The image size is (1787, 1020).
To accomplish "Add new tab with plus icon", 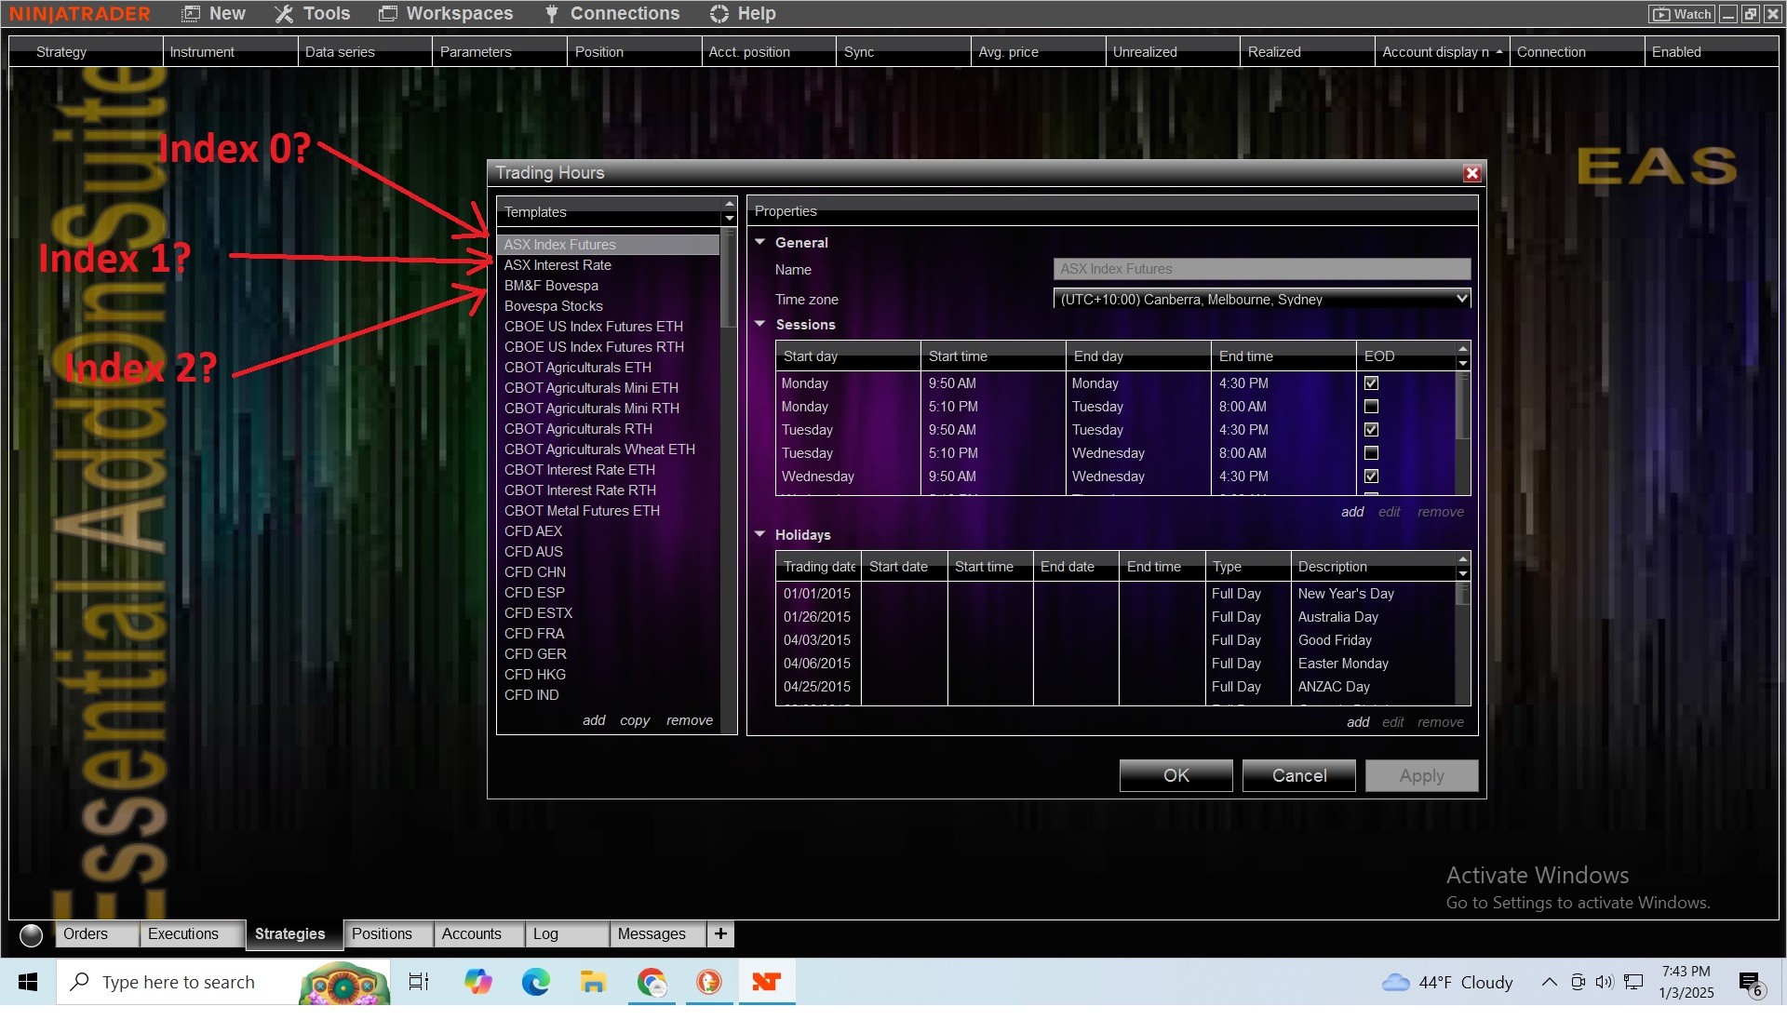I will [x=720, y=933].
